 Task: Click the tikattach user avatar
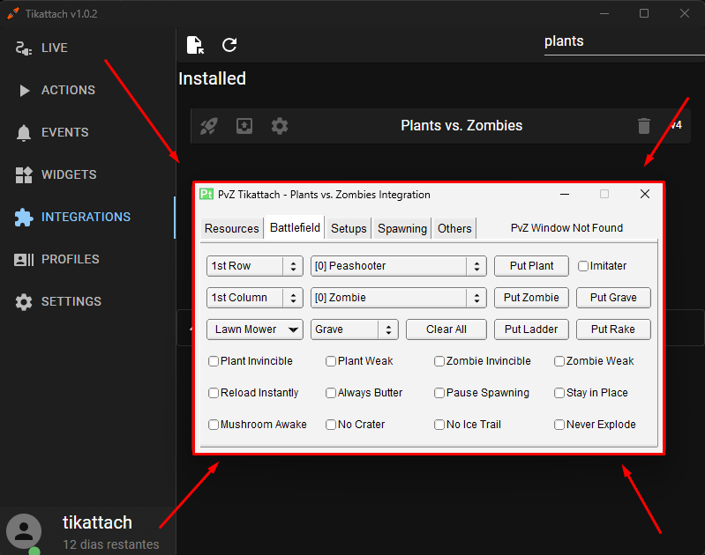click(x=24, y=531)
